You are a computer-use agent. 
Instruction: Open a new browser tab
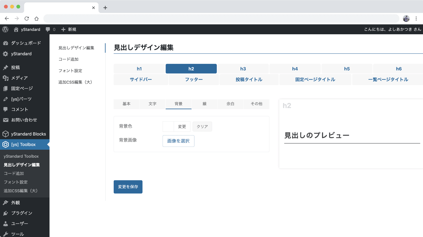point(105,8)
